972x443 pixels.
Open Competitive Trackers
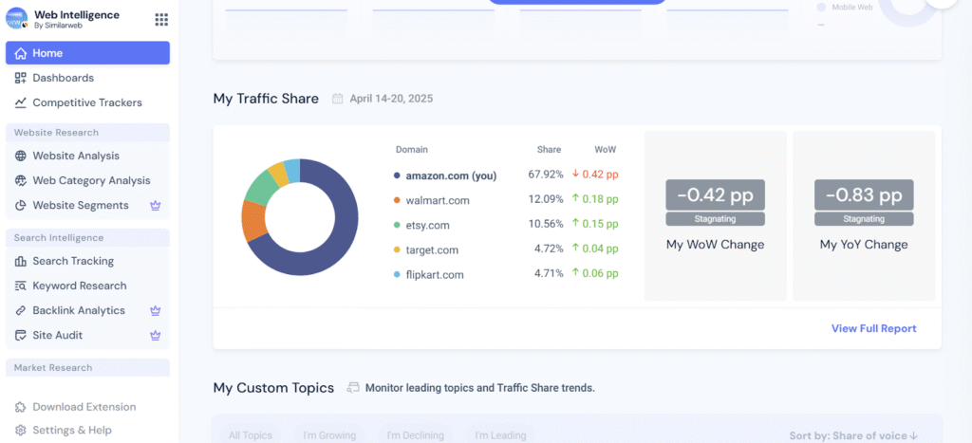[x=87, y=102]
